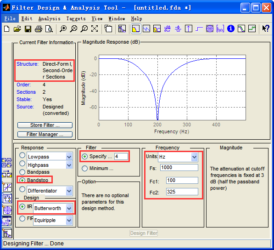Image resolution: width=274 pixels, height=250 pixels.
Task: Click the Store Filter button
Action: click(x=45, y=125)
